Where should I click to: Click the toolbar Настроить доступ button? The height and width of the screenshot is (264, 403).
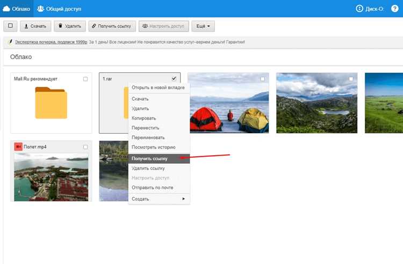pos(164,26)
